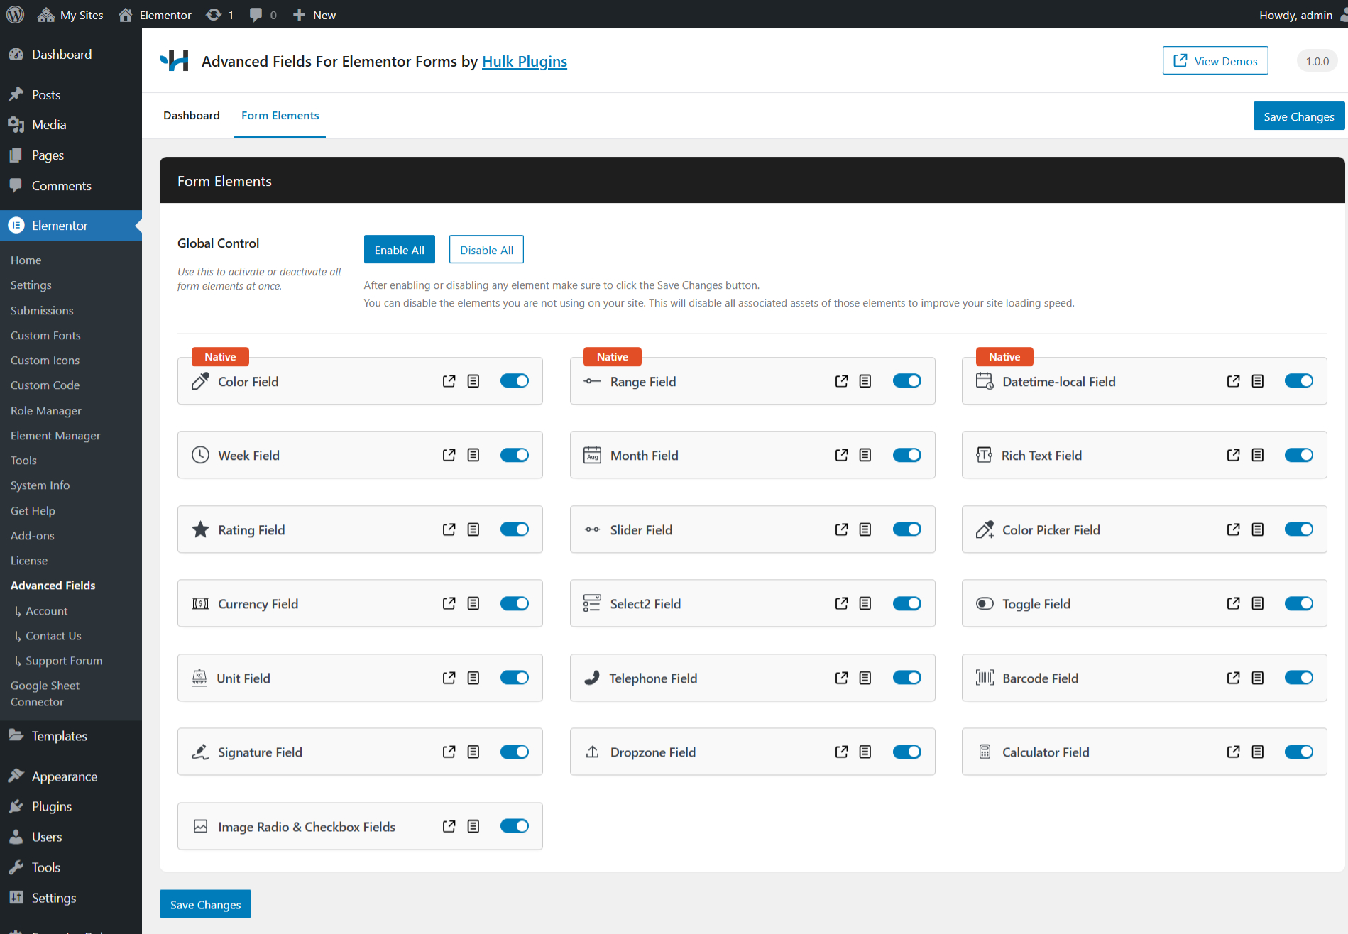Open the Unit Field documentation icon
The image size is (1348, 934).
click(473, 678)
